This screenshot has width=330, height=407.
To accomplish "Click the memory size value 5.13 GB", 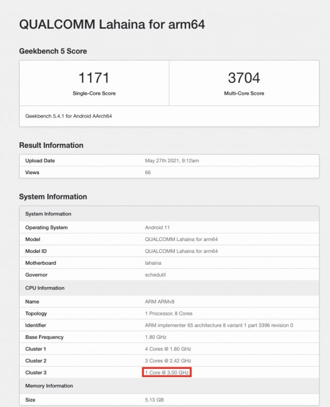I will pos(155,399).
